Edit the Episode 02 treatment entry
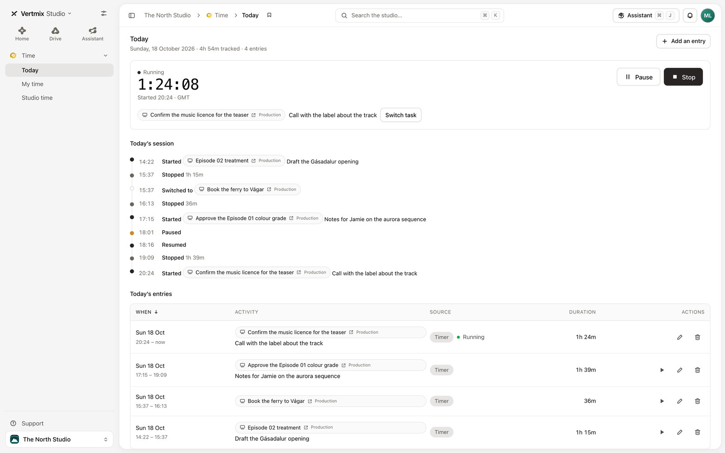 coord(680,432)
